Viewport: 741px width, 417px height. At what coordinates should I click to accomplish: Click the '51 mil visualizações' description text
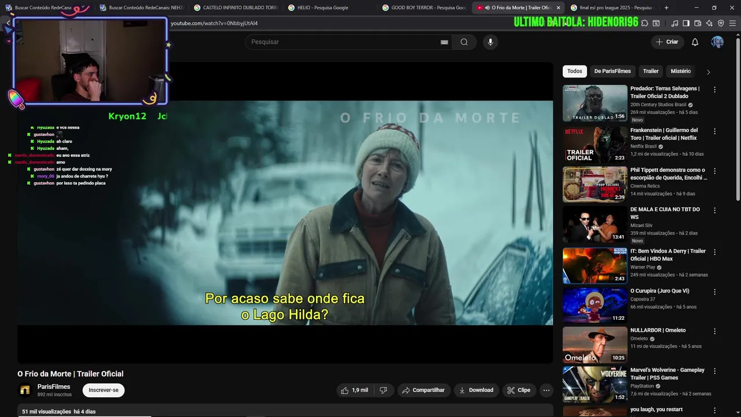coord(46,412)
